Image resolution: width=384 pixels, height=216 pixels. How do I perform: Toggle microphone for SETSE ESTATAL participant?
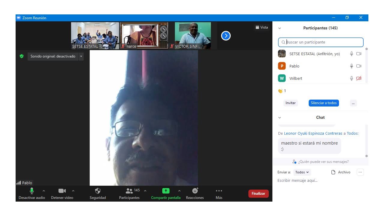pos(352,54)
